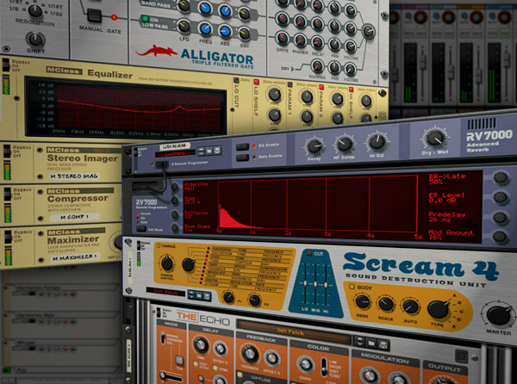Toggle the Equalizer Hi Shelf enable button
The width and height of the screenshot is (517, 384).
tap(352, 90)
